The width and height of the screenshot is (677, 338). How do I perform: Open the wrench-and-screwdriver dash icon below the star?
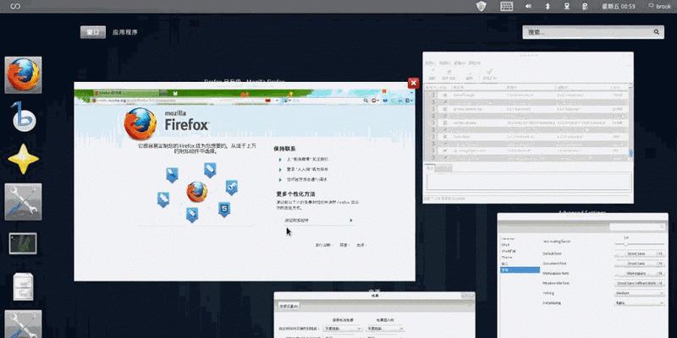[x=24, y=202]
